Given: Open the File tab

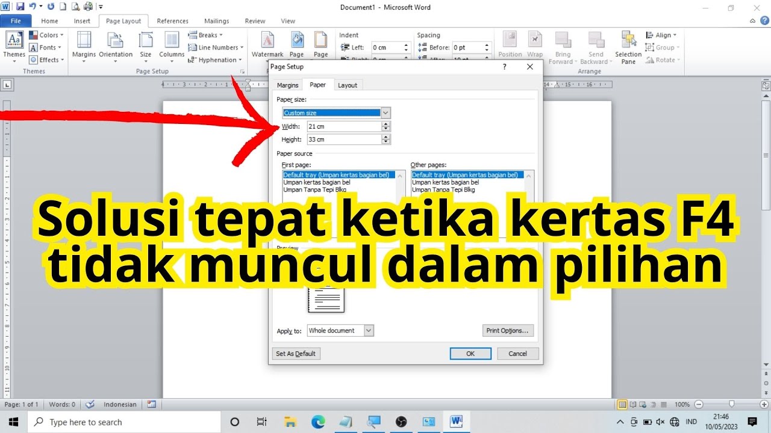Looking at the screenshot, I should 16,21.
